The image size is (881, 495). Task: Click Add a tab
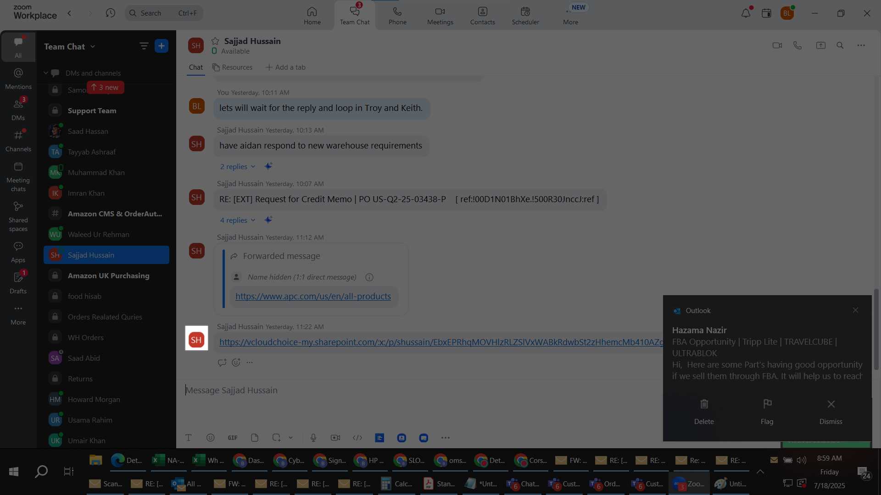pyautogui.click(x=285, y=67)
